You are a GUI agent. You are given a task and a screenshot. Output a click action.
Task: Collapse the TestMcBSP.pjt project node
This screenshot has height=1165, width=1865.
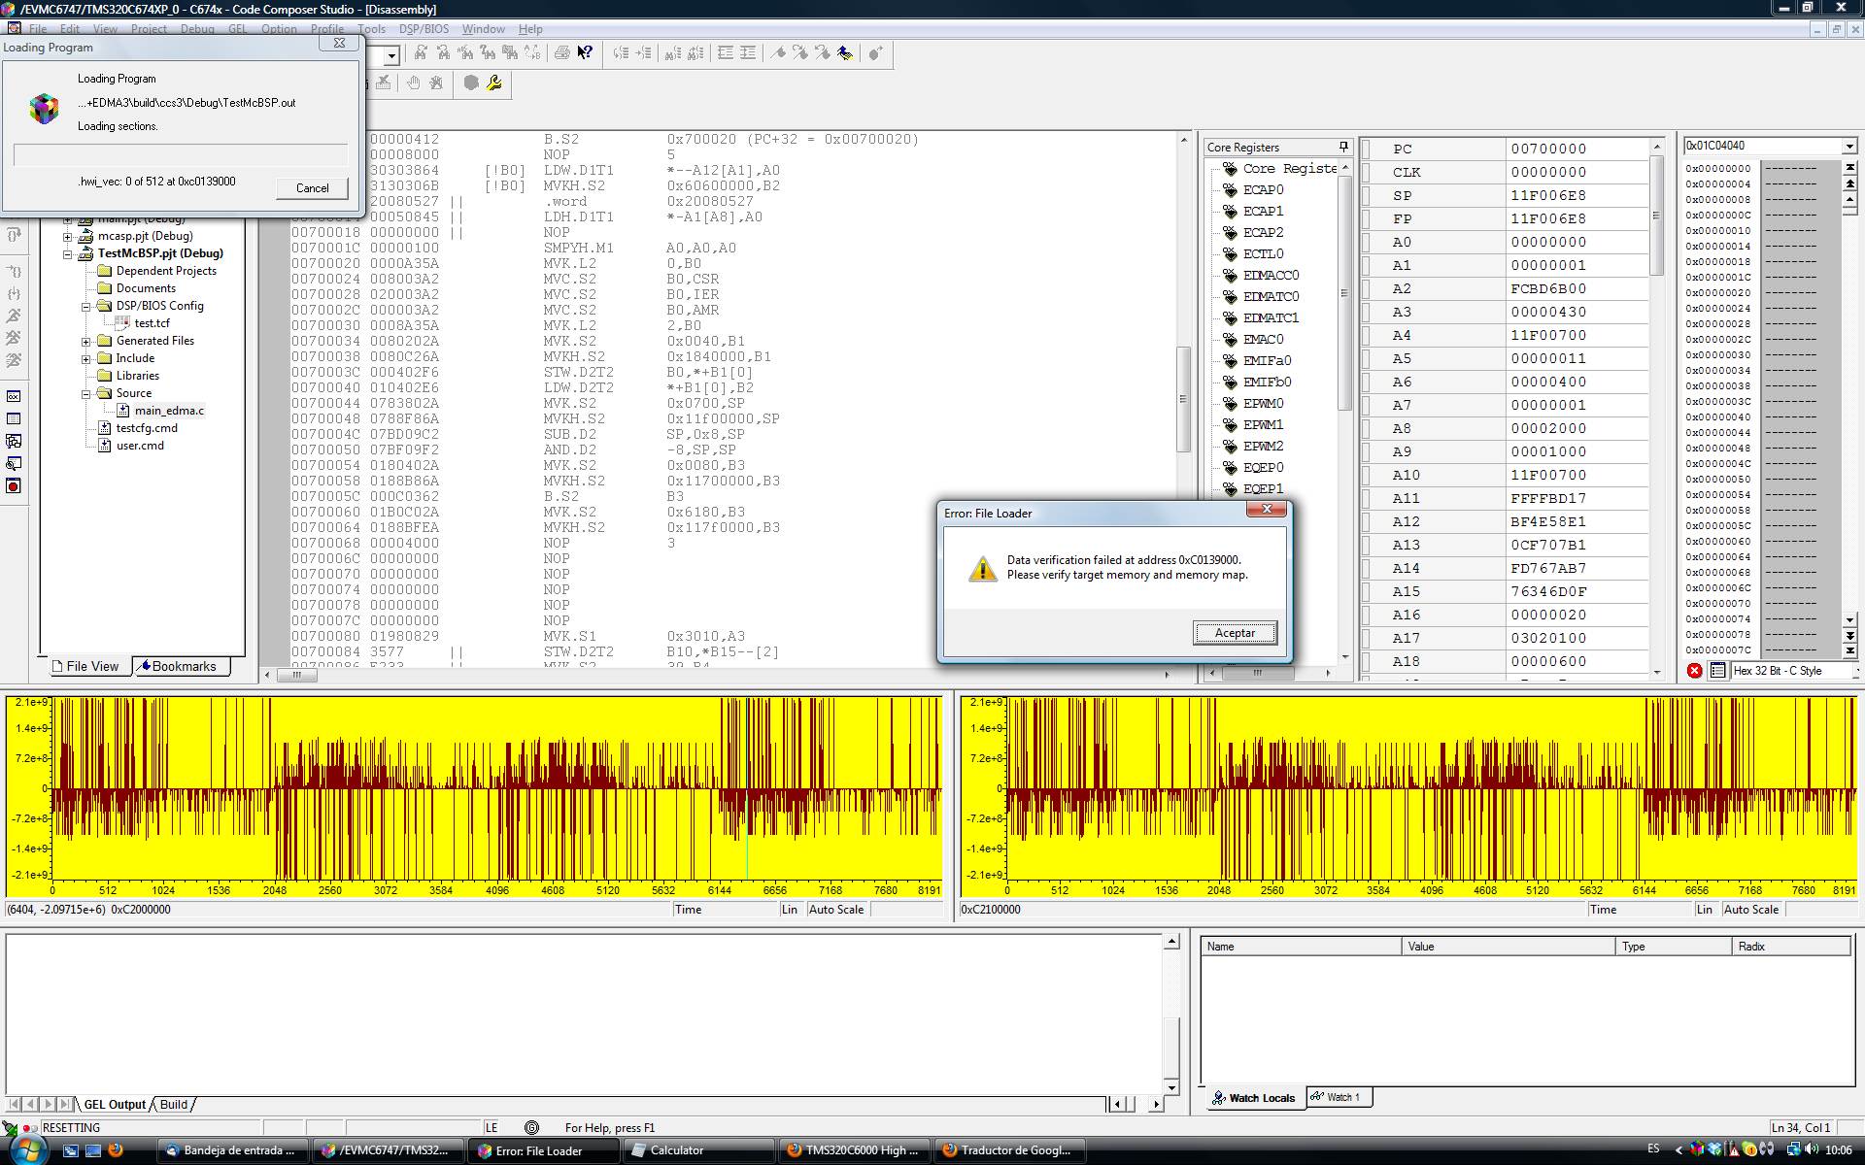[68, 253]
